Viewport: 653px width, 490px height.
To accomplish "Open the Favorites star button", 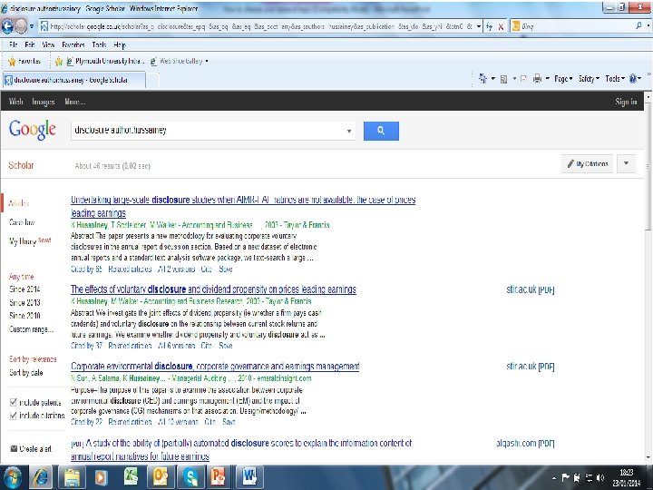I will [24, 62].
